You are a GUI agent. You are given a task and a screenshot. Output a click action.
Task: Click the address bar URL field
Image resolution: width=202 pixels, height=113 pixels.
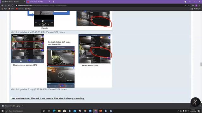(99, 6)
